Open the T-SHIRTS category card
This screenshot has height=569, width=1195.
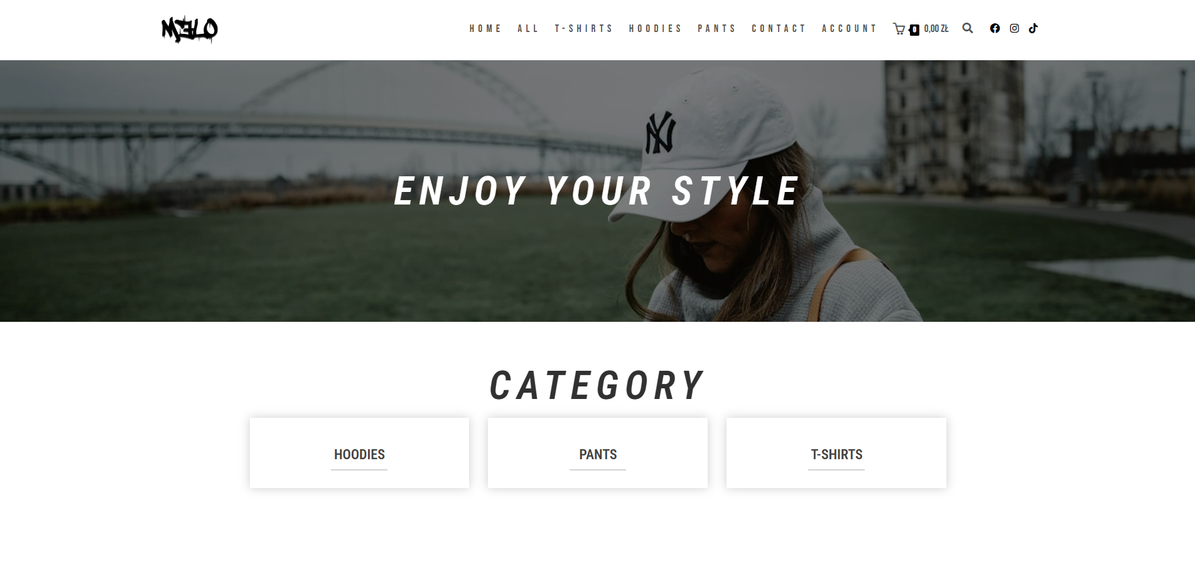point(836,453)
